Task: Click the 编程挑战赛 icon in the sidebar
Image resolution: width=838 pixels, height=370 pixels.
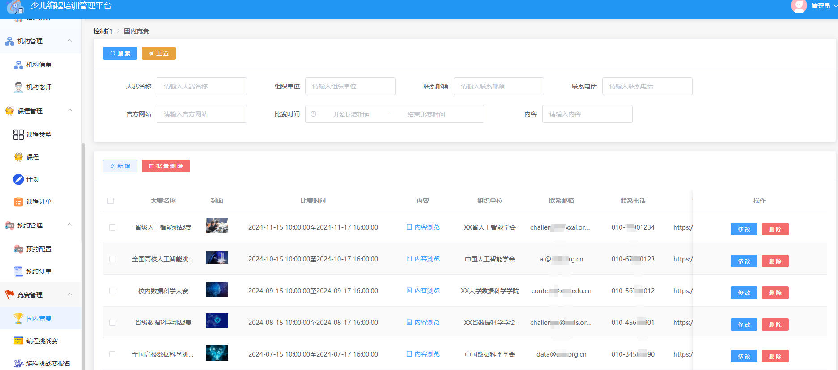Action: point(18,341)
